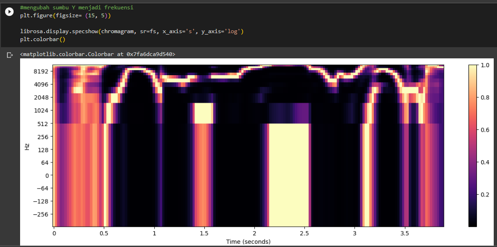This screenshot has width=497, height=247.
Task: Click the 'Hz' y-axis label
Action: (27, 147)
